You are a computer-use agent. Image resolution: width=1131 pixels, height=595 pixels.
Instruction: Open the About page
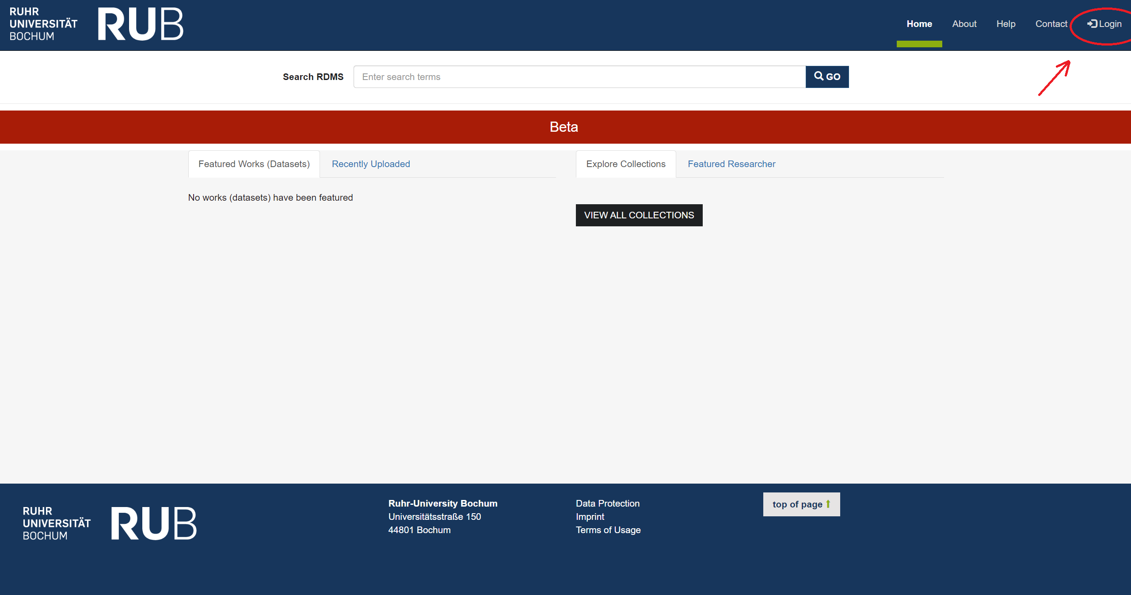(x=965, y=23)
